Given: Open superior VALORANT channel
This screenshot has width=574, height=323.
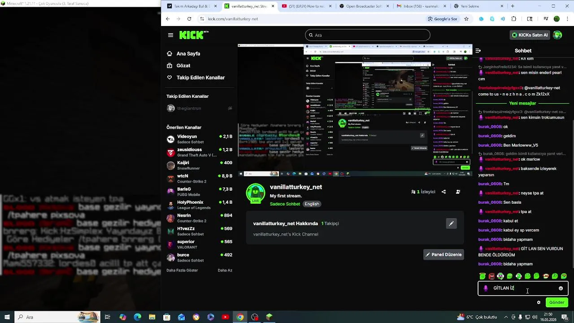Looking at the screenshot, I should click(x=199, y=244).
